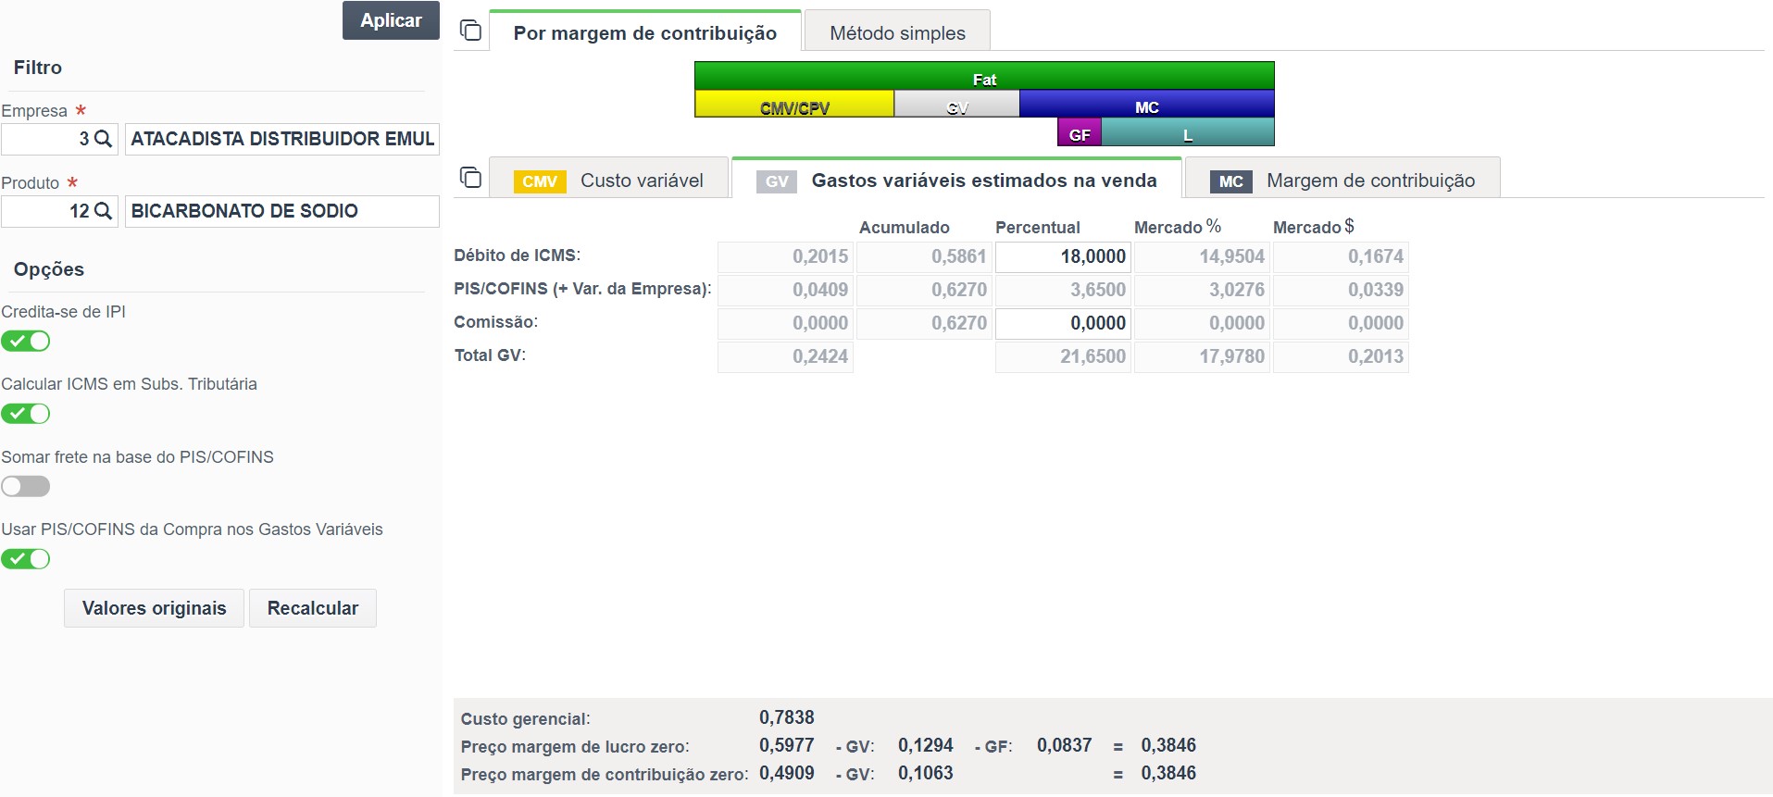This screenshot has width=1773, height=797.
Task: Click the BICARBONATO DE SODIO product field
Action: 282,211
